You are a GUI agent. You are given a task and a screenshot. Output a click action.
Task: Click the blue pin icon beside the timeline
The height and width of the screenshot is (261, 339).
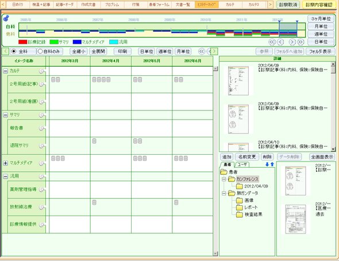tap(6, 18)
